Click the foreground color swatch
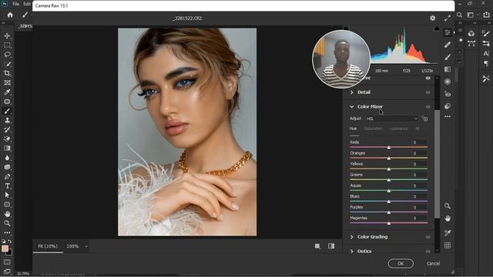493x277 pixels. 5,249
